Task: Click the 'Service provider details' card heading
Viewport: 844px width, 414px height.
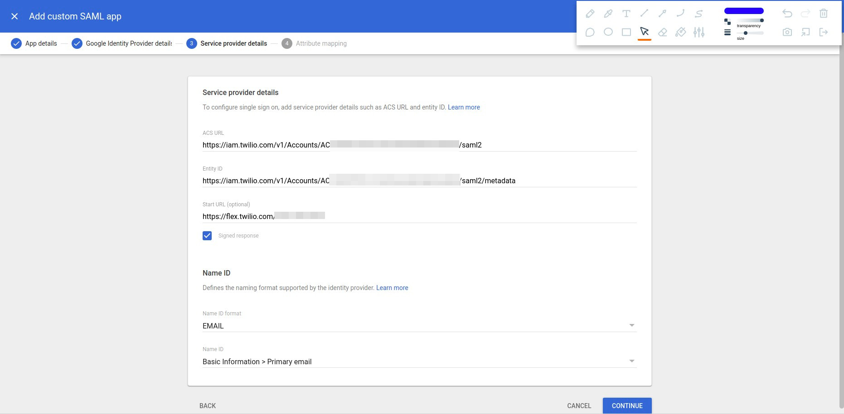Action: (241, 92)
